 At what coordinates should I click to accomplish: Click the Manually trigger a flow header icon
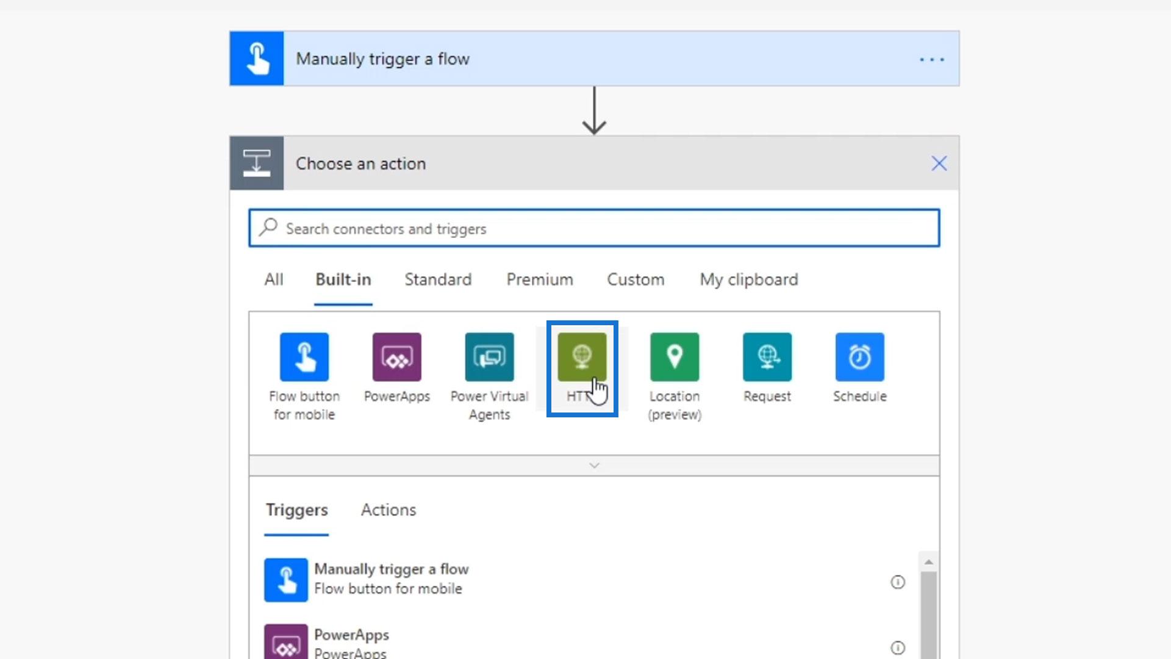257,59
